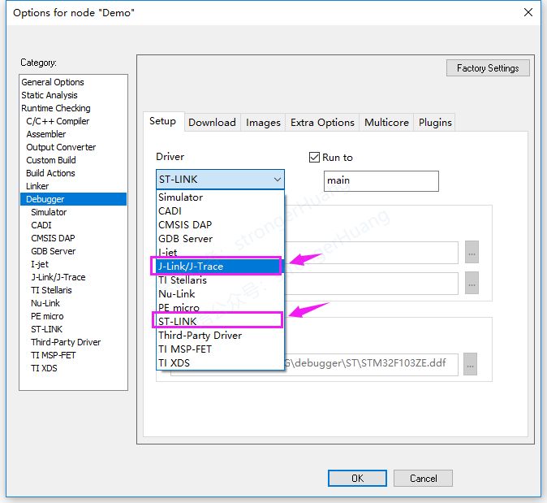This screenshot has width=547, height=503.
Task: Switch to the Download tab
Action: pyautogui.click(x=212, y=123)
